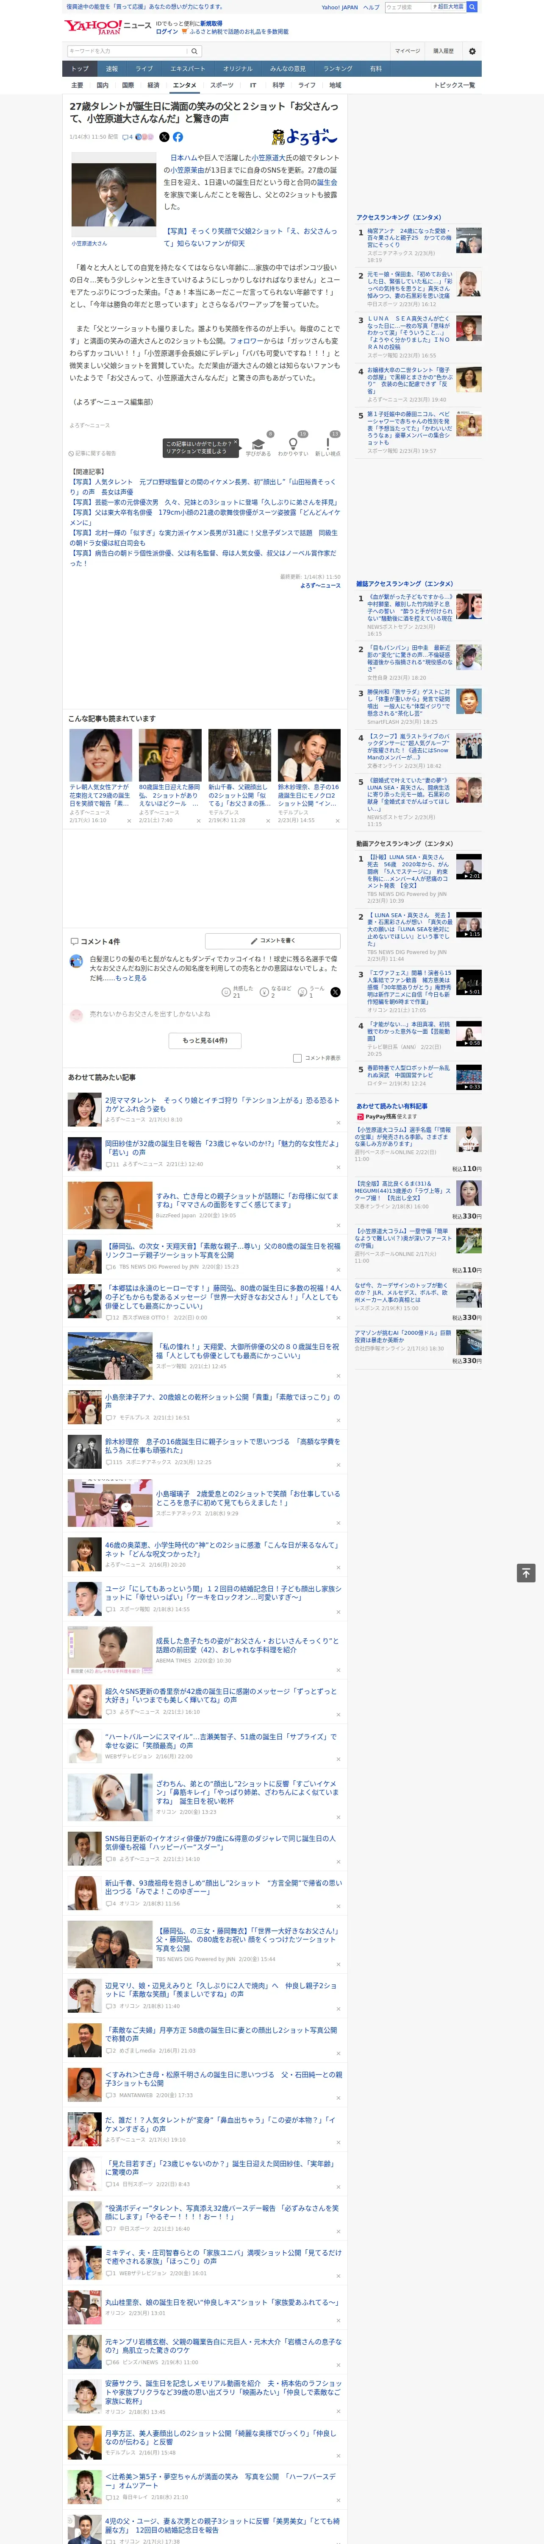Open the 購入履歴 link
Viewport: 544px width, 2544px height.
click(443, 50)
